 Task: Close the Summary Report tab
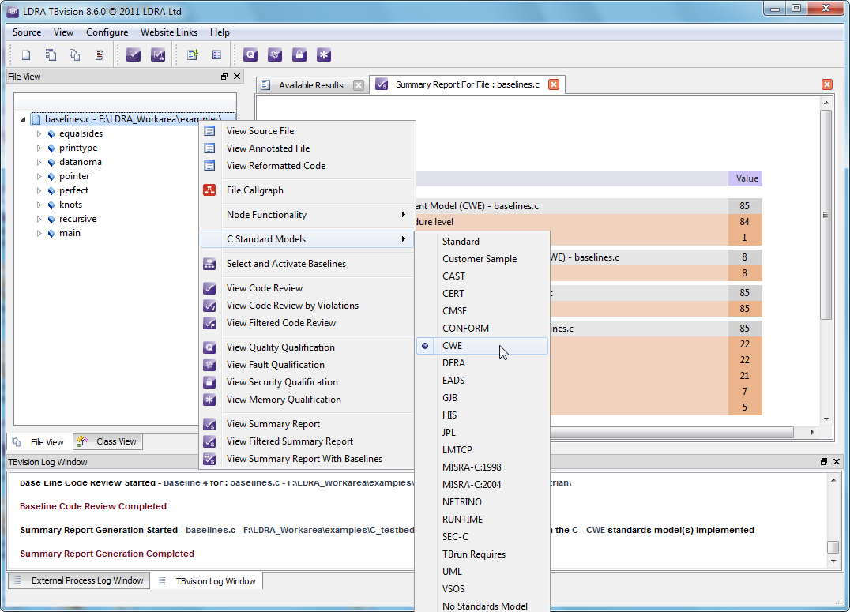[554, 84]
